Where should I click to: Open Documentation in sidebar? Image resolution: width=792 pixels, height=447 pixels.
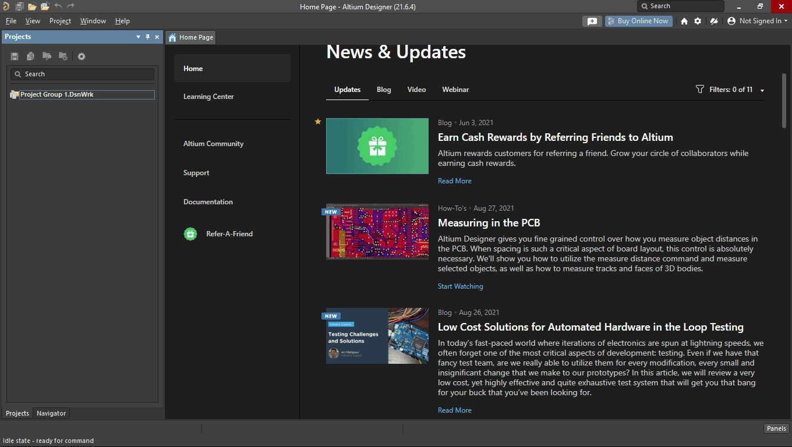tap(208, 202)
